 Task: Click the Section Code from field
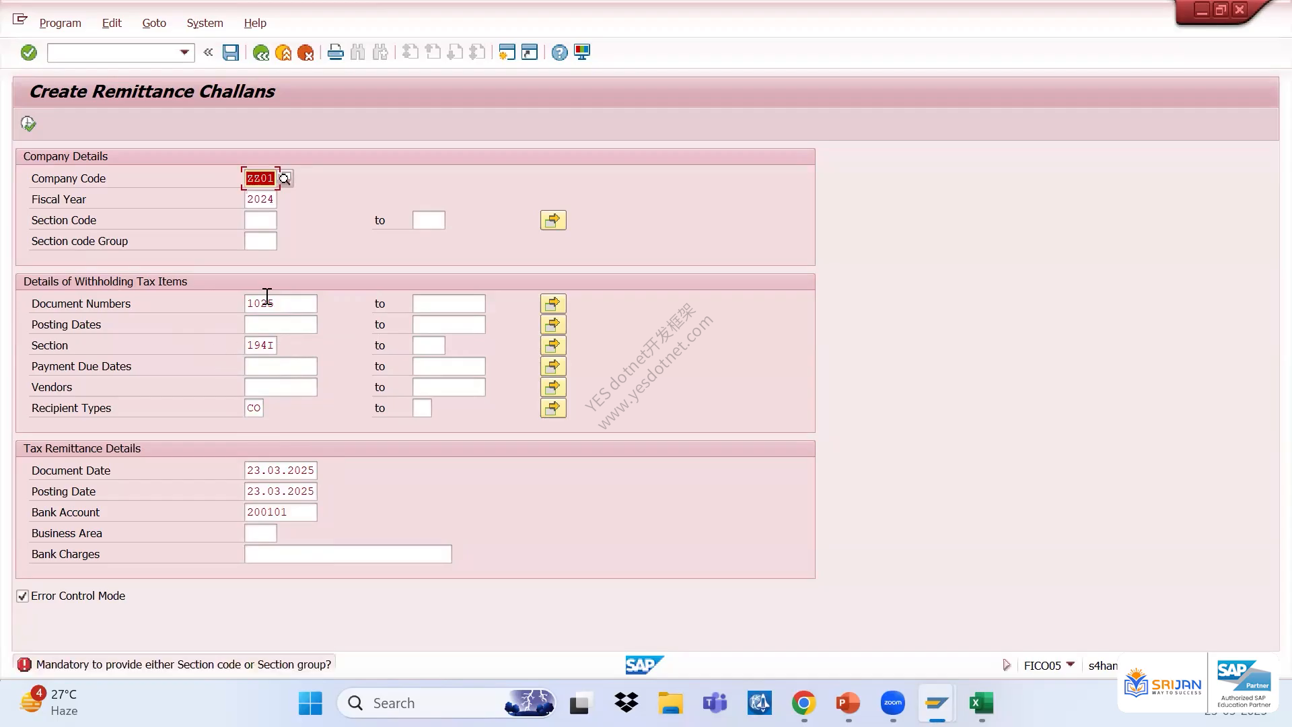click(x=260, y=220)
